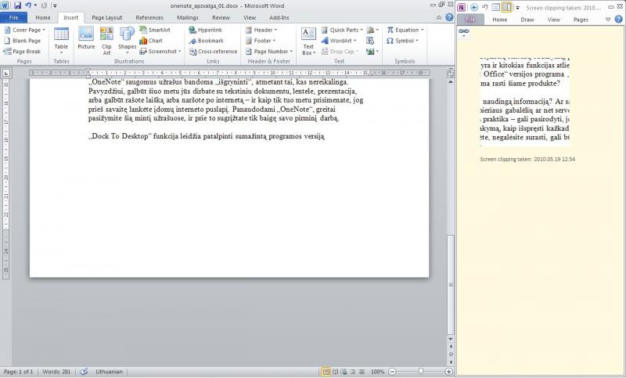Open the Signature Line dropdown

(372, 30)
